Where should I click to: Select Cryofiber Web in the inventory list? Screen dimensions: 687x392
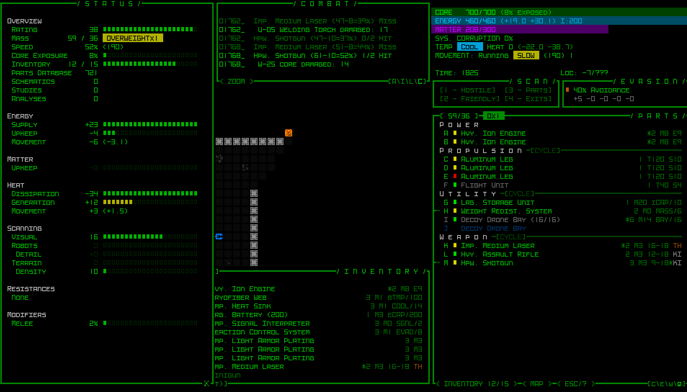318,297
